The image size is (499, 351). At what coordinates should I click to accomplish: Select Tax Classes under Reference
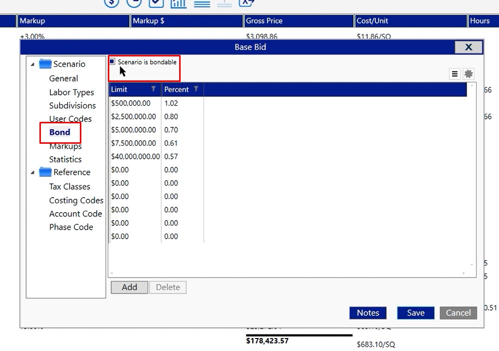coord(69,187)
